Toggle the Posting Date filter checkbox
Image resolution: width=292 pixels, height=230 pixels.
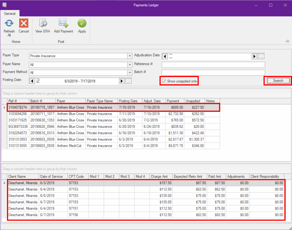[38, 81]
